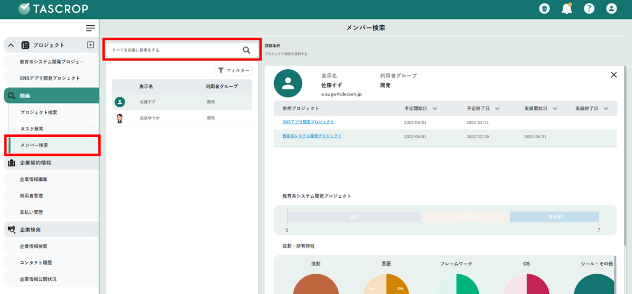Click the フレームワーク pie chart
The image size is (632, 294).
[456, 284]
